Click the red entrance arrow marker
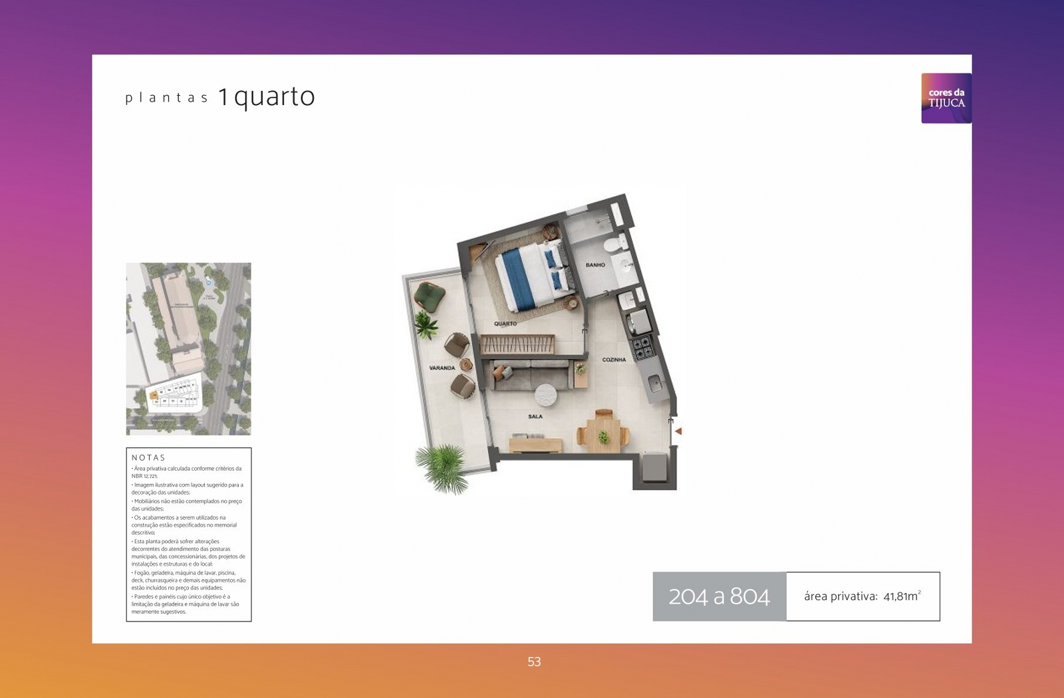 coord(678,431)
